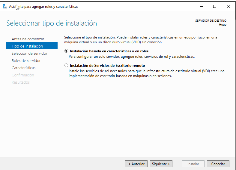Close the wizard with the X button

pos(229,6)
